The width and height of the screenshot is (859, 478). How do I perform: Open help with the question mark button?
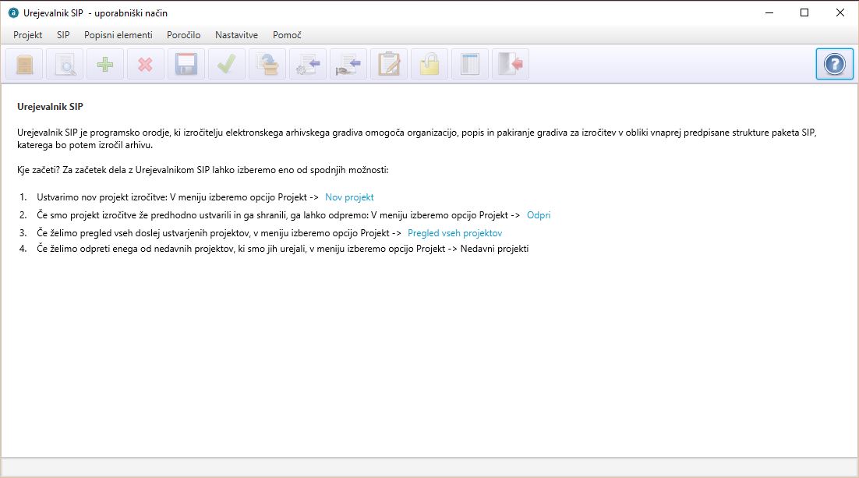[x=834, y=65]
